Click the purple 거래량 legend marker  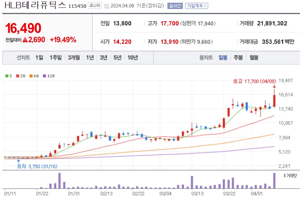coord(285,175)
